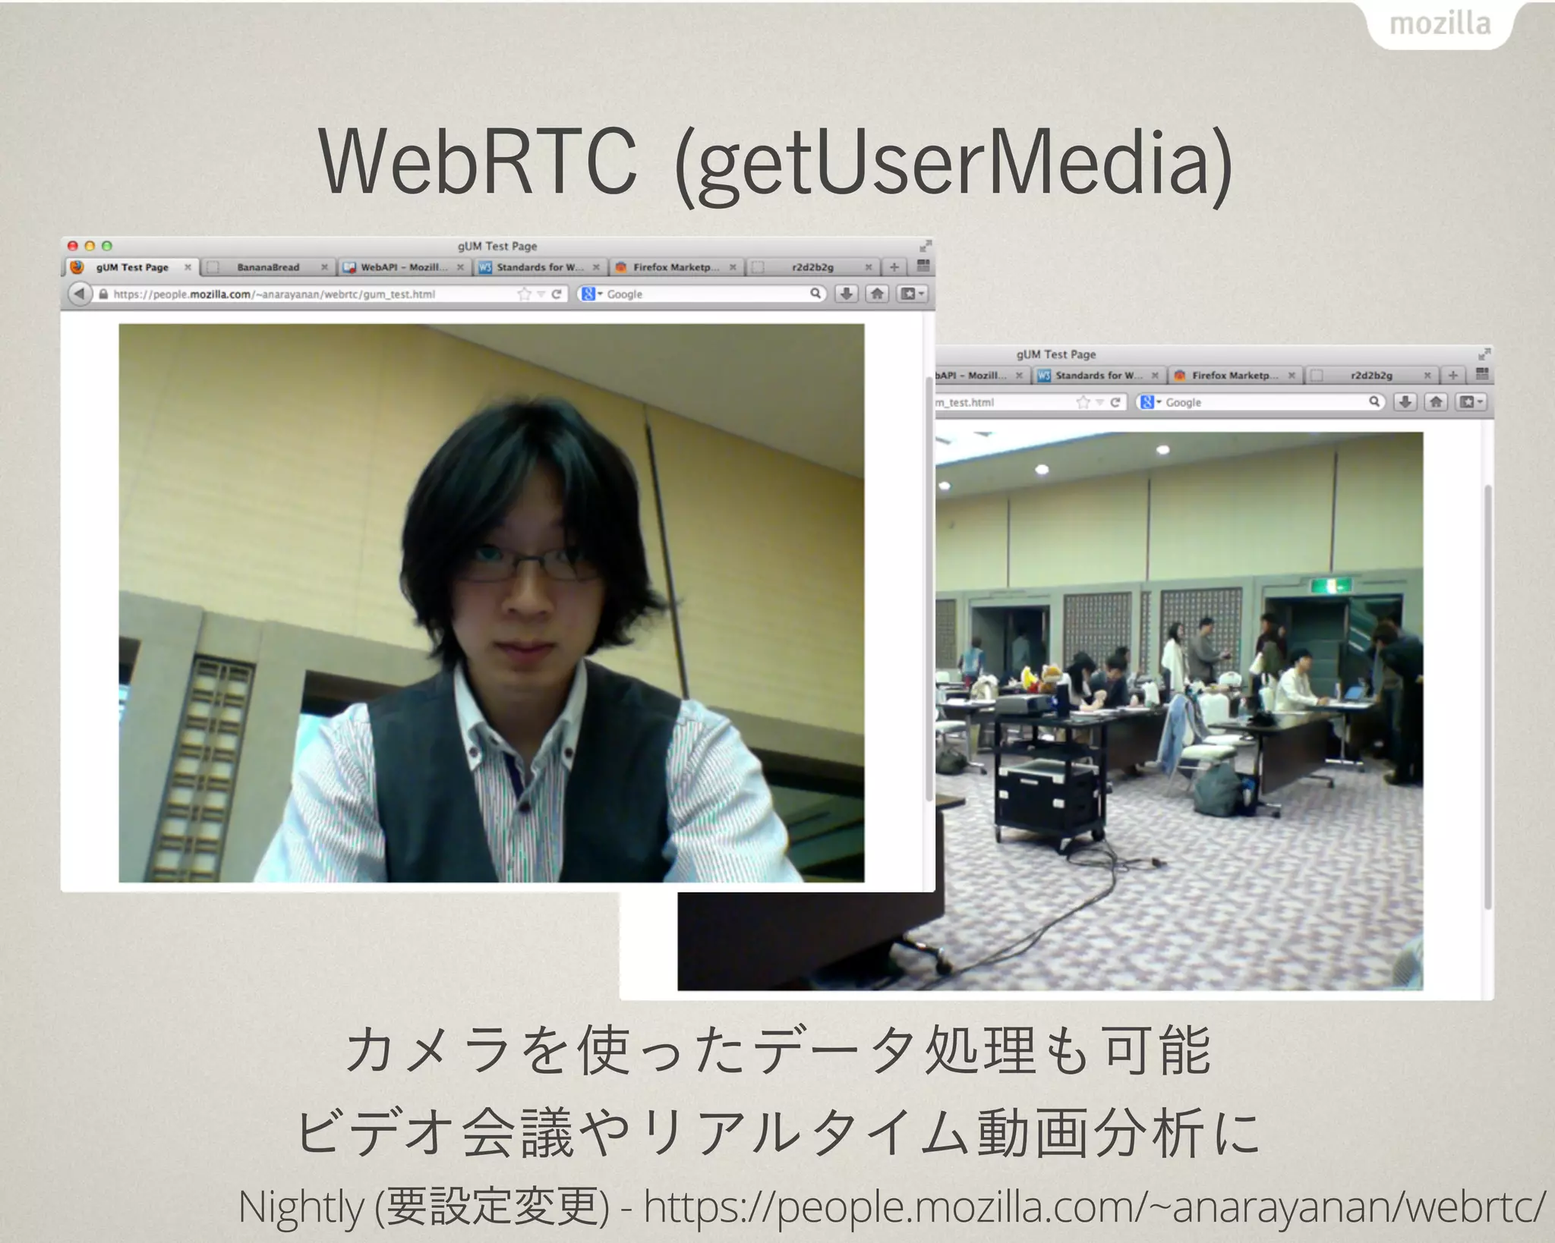Close the BananaBread tab
Image resolution: width=1555 pixels, height=1243 pixels.
click(x=324, y=267)
